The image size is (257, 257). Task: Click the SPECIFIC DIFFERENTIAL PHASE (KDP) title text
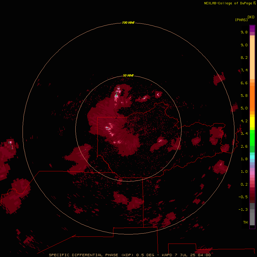(92, 255)
